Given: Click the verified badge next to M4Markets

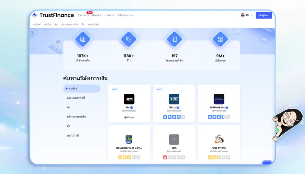Looking at the screenshot, I should click(x=226, y=107).
